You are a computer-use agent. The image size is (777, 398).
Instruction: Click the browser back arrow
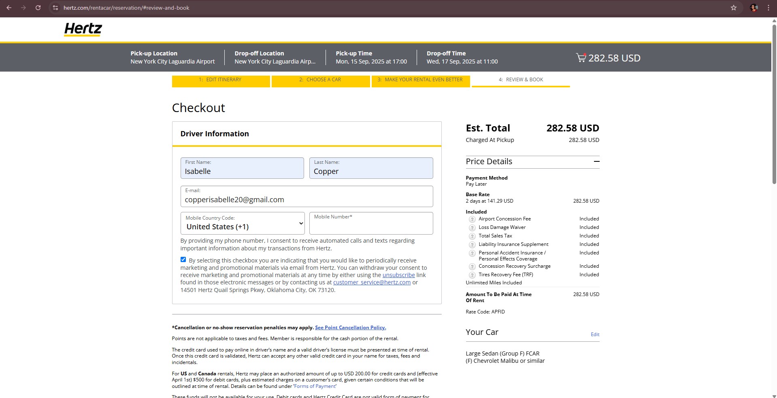(9, 8)
